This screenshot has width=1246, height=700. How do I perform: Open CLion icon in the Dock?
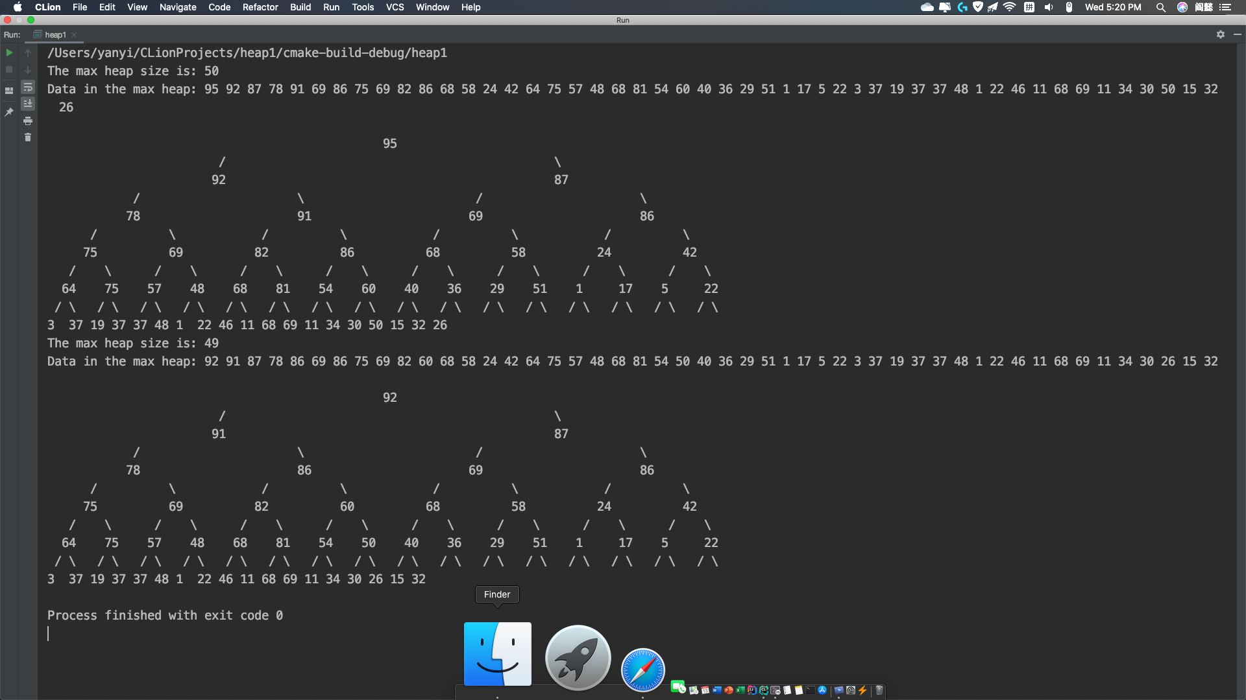point(764,690)
